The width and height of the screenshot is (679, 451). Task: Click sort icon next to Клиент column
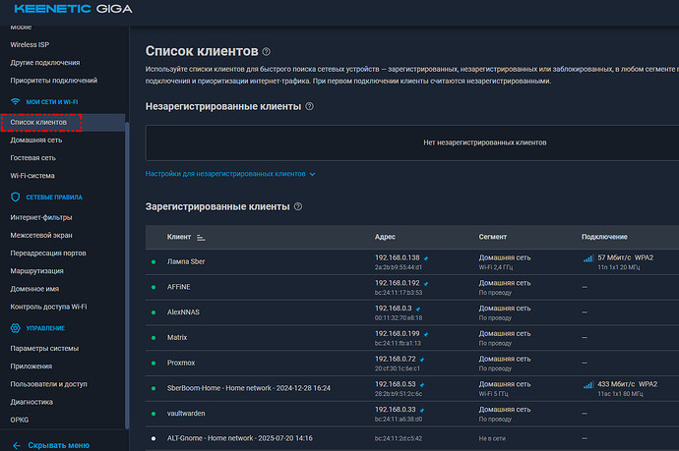coord(201,238)
